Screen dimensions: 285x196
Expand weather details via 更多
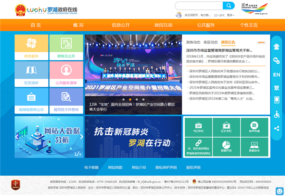(231, 15)
